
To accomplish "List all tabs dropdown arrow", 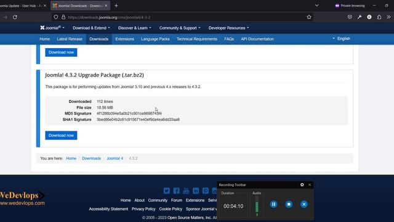I will [316, 6].
